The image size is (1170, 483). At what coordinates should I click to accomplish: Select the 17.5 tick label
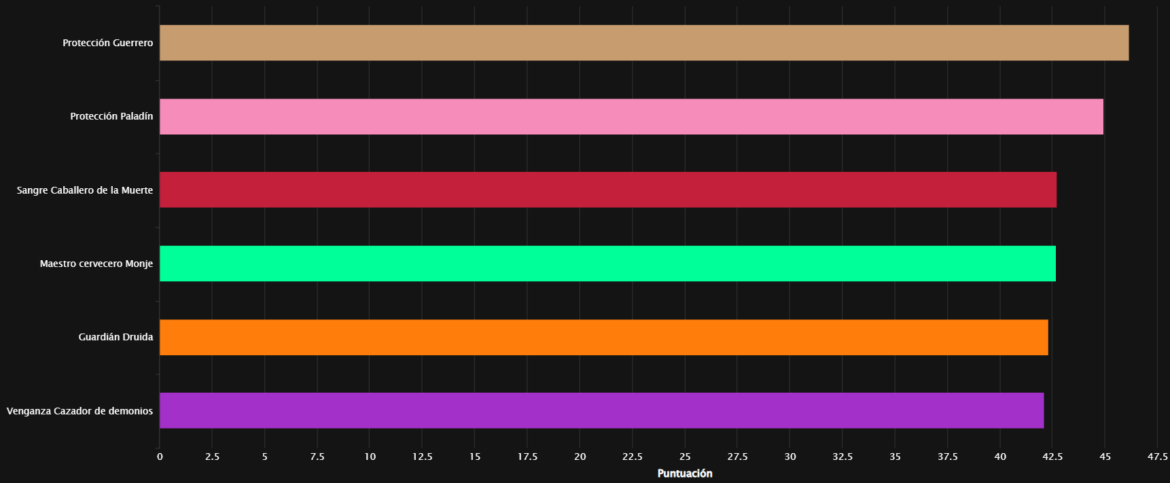pos(527,457)
